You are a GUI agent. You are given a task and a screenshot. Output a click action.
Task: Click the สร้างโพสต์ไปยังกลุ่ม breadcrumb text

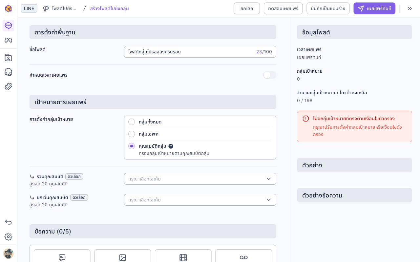pos(110,9)
